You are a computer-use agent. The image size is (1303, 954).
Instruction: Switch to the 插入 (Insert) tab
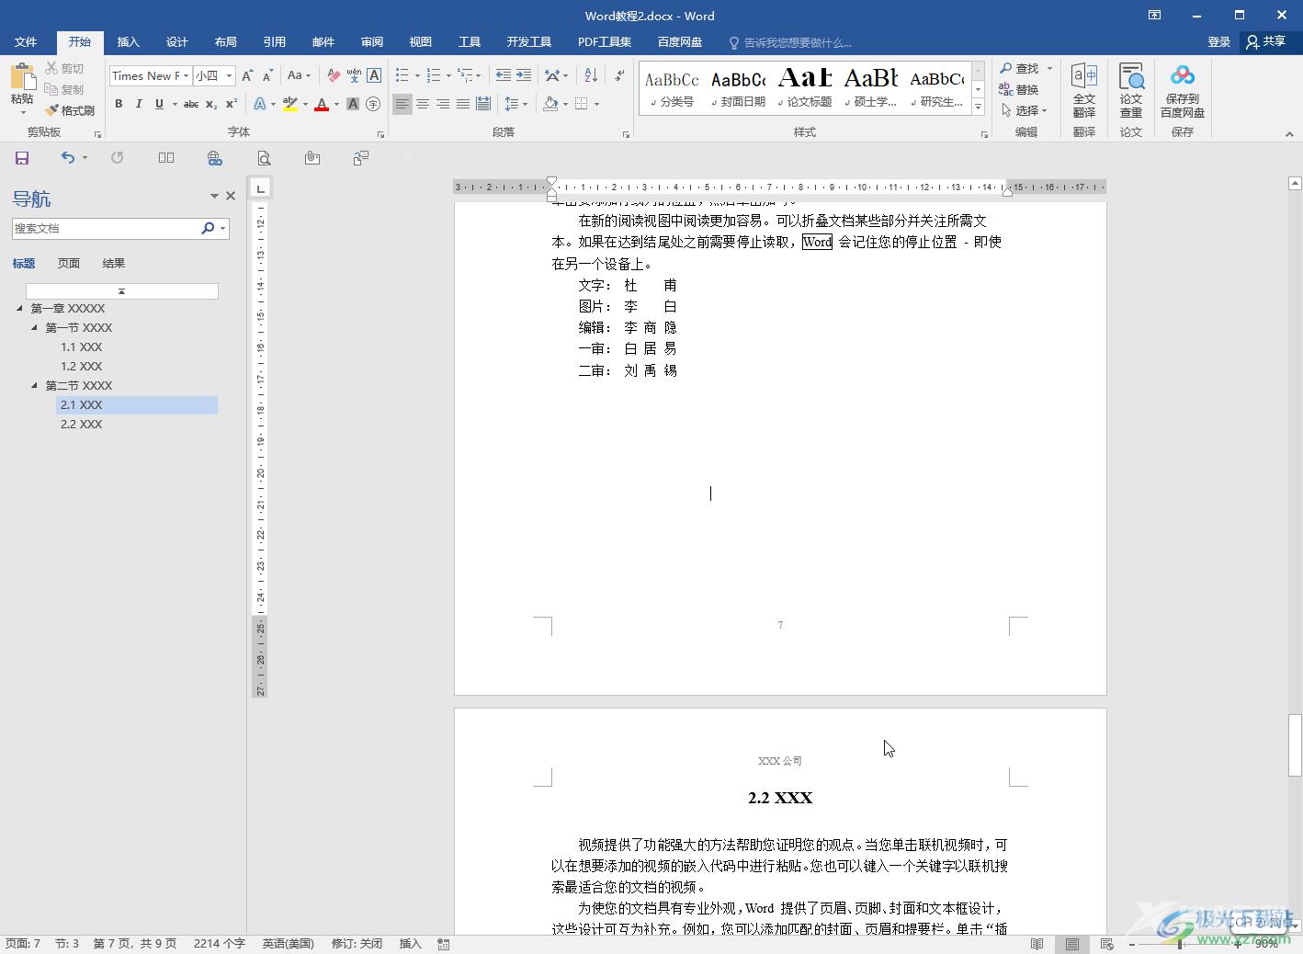[129, 42]
